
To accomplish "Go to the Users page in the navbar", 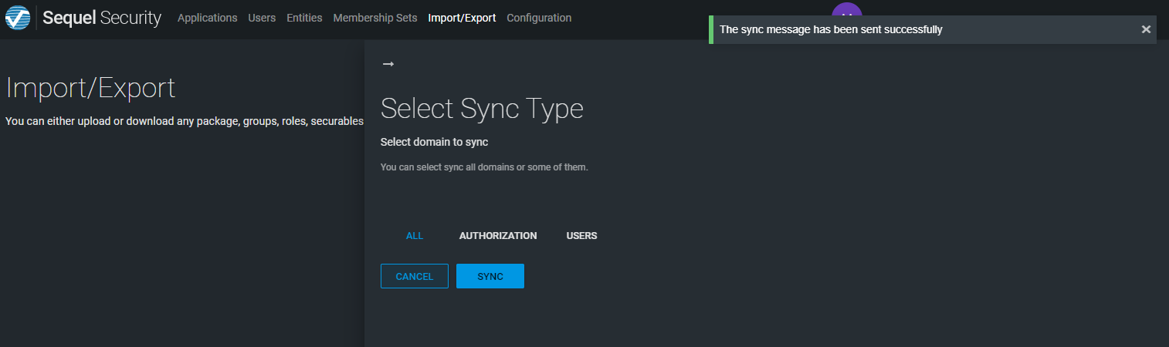I will point(262,18).
